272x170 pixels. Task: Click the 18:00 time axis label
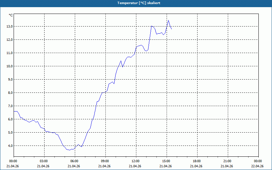(x=197, y=161)
